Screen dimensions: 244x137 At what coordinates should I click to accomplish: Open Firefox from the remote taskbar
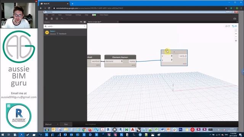pyautogui.click(x=90, y=129)
